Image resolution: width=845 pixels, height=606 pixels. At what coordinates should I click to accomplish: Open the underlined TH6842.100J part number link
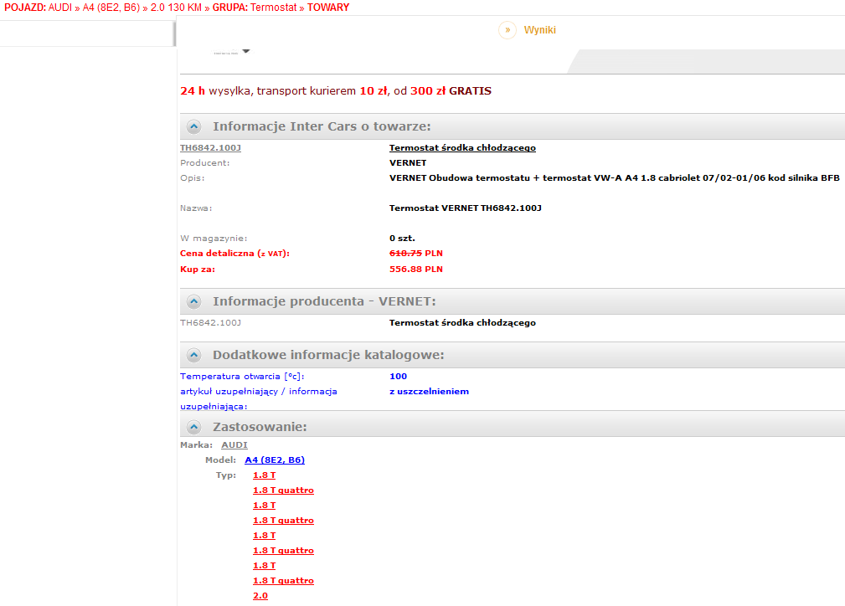[210, 147]
